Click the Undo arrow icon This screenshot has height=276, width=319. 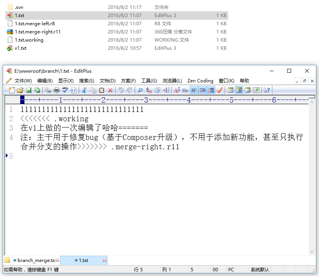click(x=121, y=90)
